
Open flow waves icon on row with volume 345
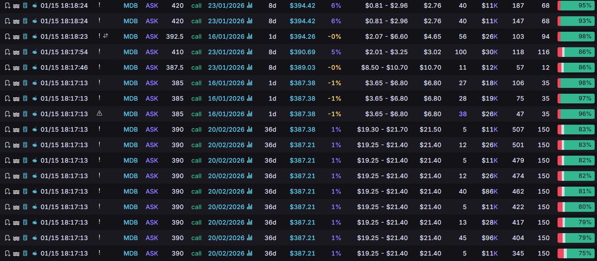[x=16, y=254]
